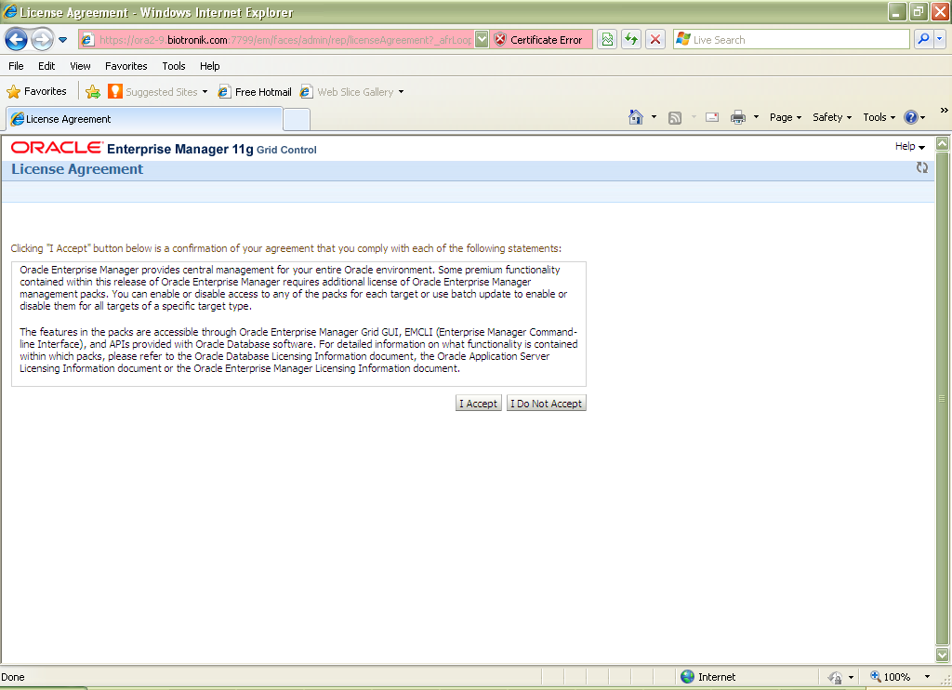952x690 pixels.
Task: Click the search magnifier button
Action: click(923, 39)
